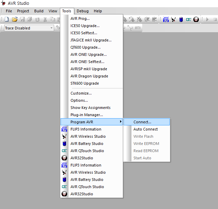Select first AVR Wireless Studio menu entry
The width and height of the screenshot is (218, 209).
click(91, 136)
